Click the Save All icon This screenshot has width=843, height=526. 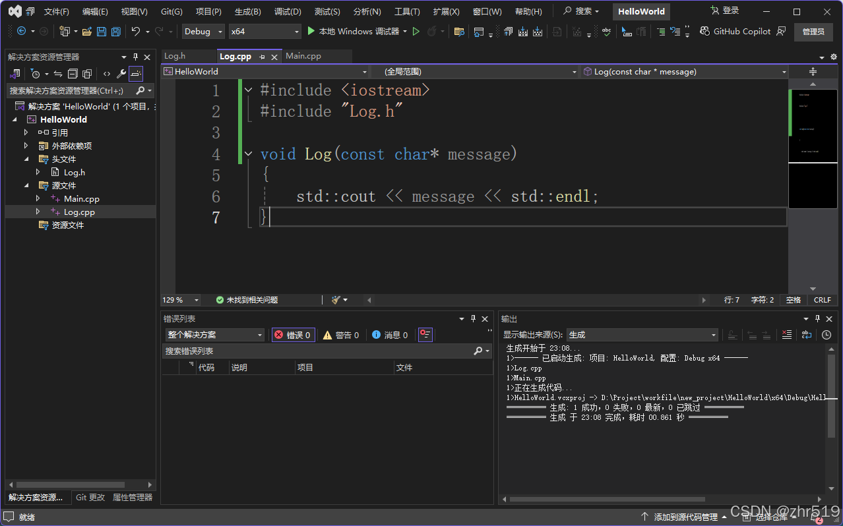click(x=115, y=31)
